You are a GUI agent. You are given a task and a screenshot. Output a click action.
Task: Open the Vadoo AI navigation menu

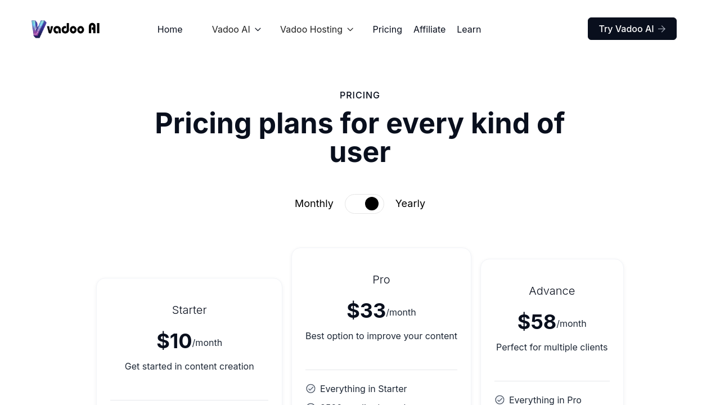pos(231,29)
